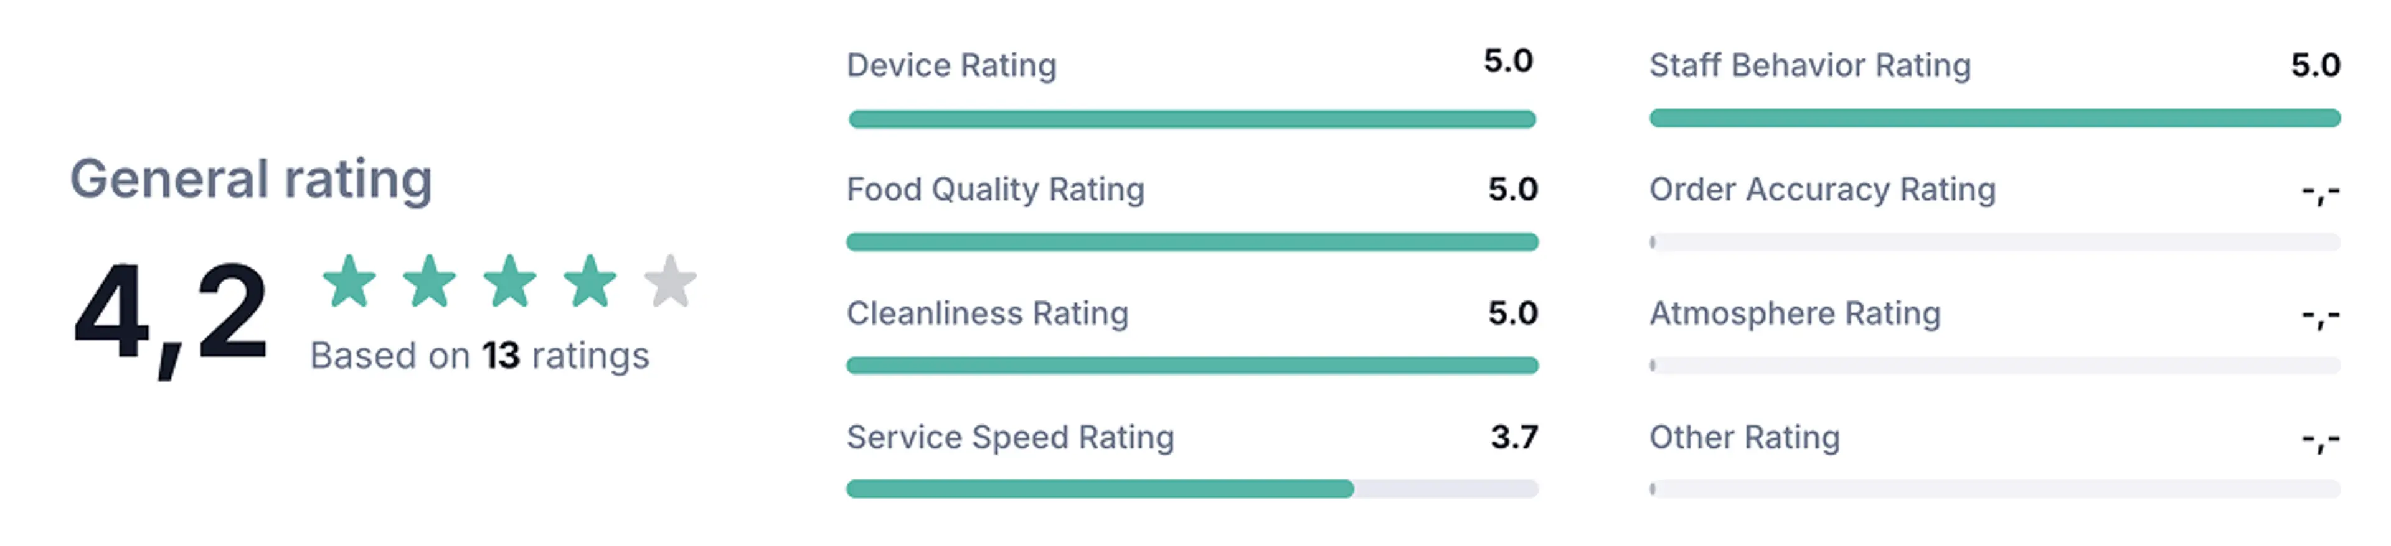Click the empty Atmosphere Rating bar
Image resolution: width=2391 pixels, height=546 pixels.
pyautogui.click(x=1994, y=366)
